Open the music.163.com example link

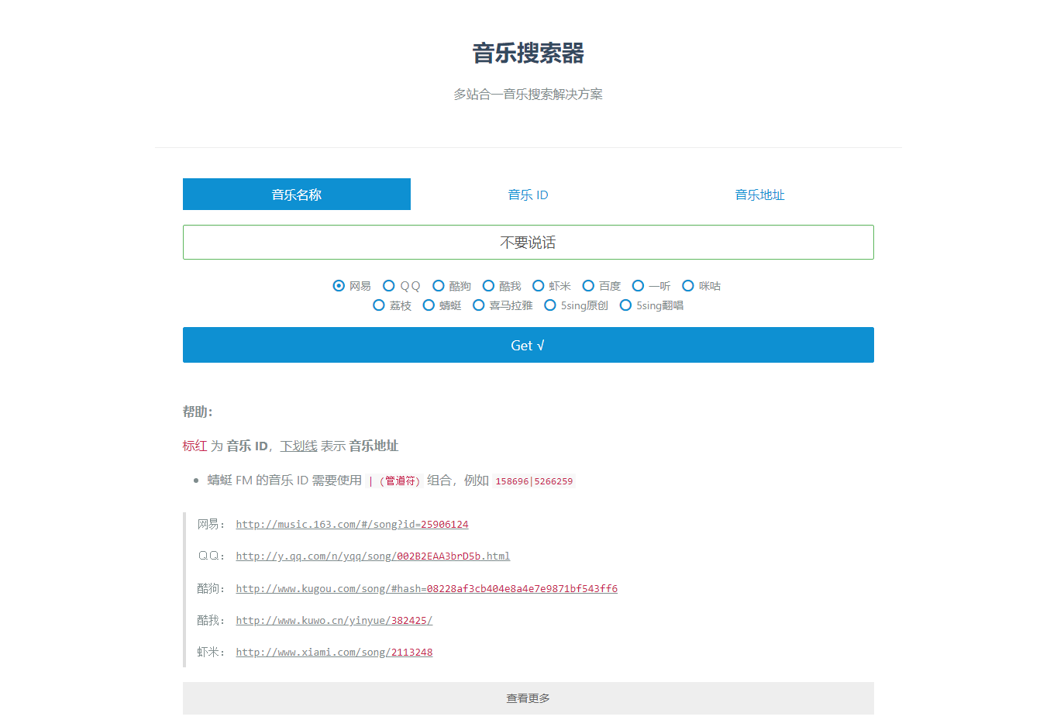(x=352, y=525)
